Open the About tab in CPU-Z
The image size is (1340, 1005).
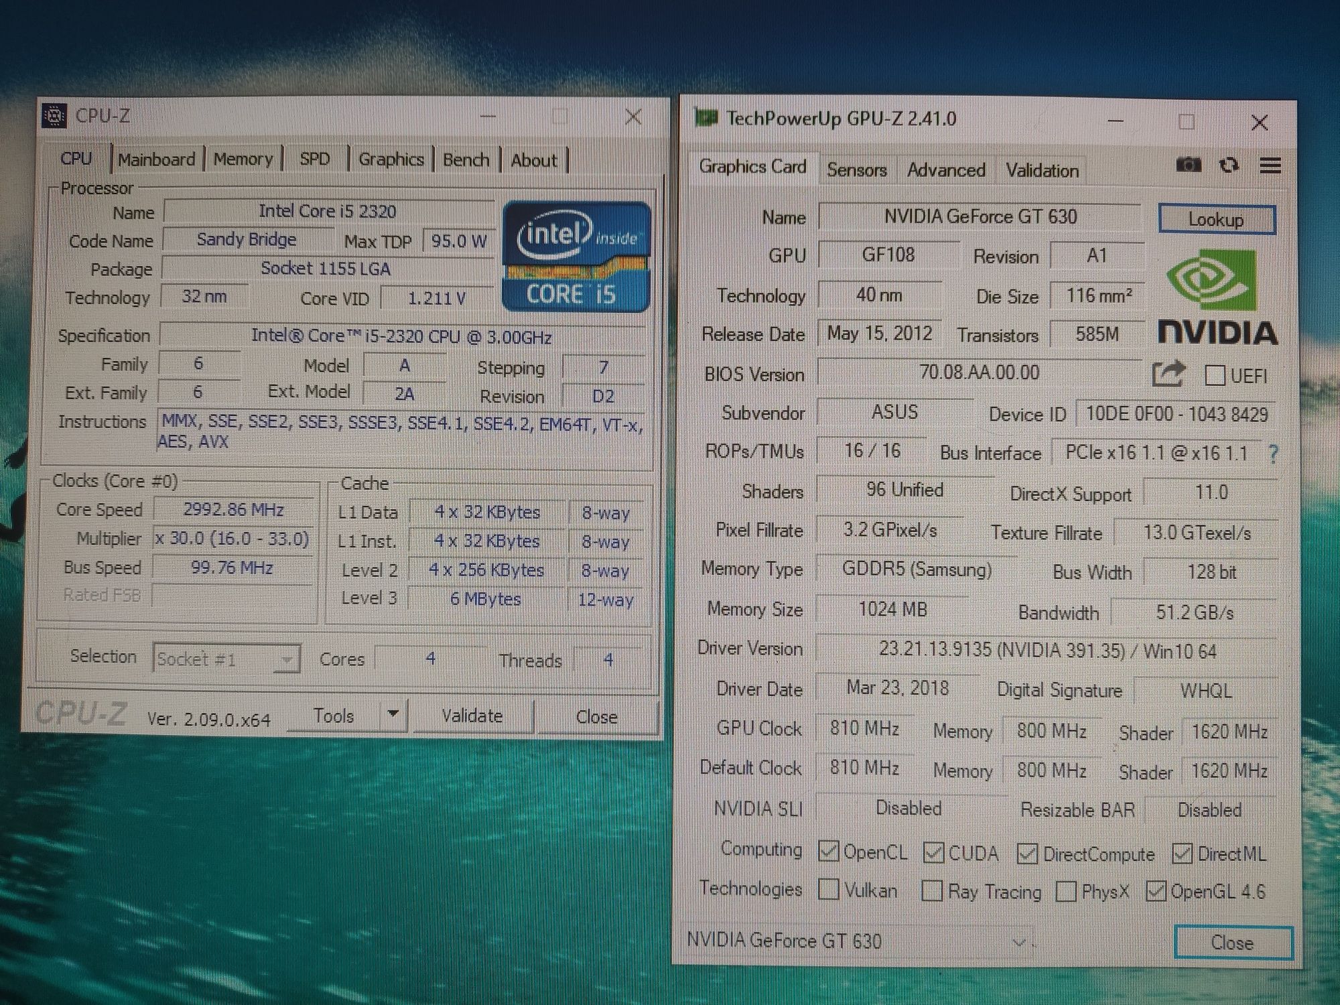(x=534, y=161)
